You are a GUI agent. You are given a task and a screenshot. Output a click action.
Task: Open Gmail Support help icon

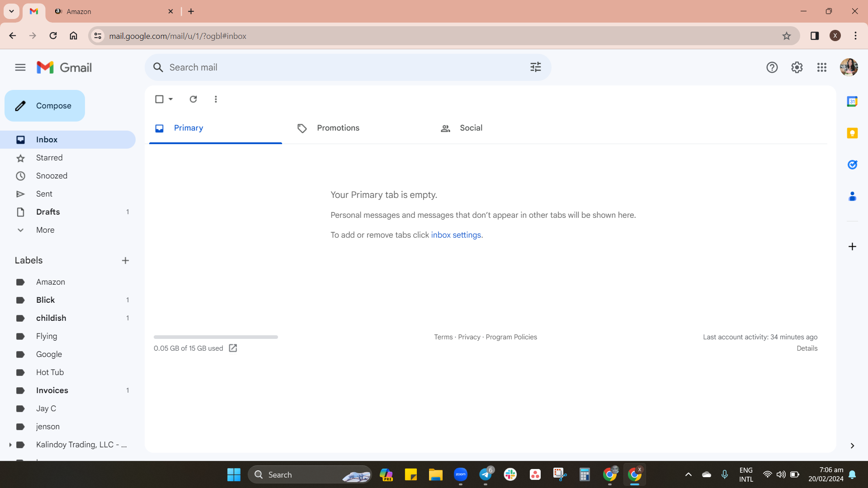[772, 67]
